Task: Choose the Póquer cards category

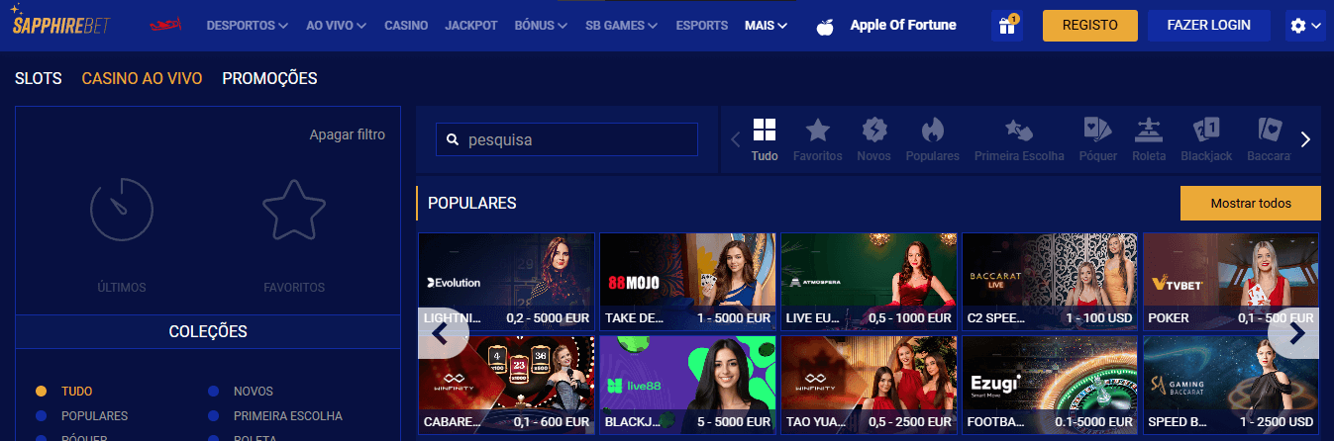Action: pos(1098,131)
